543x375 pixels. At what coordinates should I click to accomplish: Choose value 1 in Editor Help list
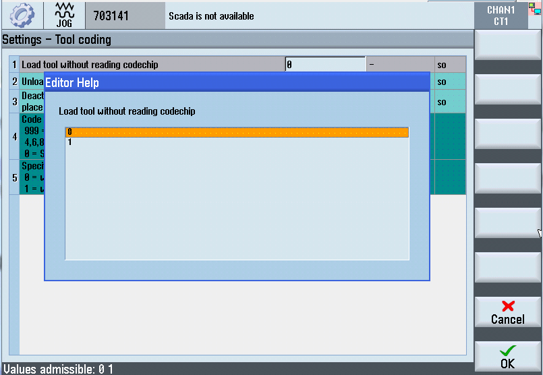point(70,142)
